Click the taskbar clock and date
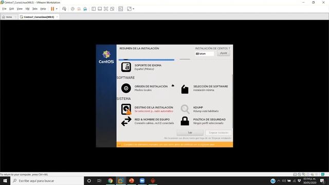Image resolution: width=329 pixels, height=185 pixels. coord(309,180)
